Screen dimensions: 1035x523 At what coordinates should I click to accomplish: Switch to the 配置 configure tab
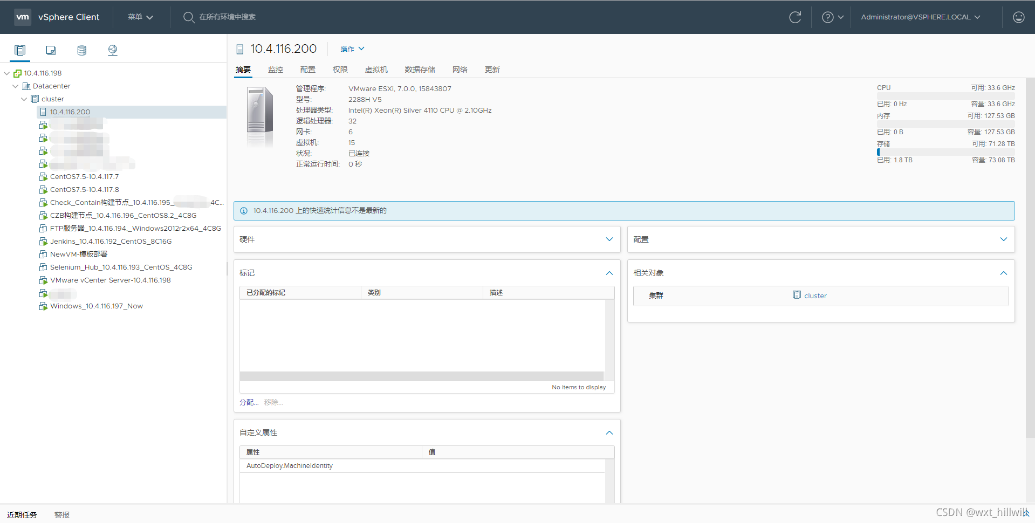pyautogui.click(x=308, y=70)
